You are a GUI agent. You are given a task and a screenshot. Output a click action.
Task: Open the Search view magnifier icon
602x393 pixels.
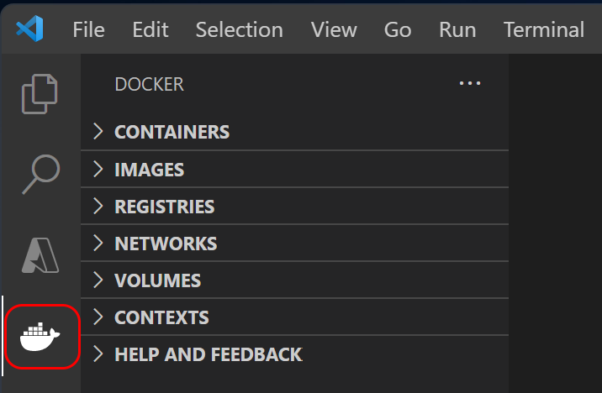(40, 174)
